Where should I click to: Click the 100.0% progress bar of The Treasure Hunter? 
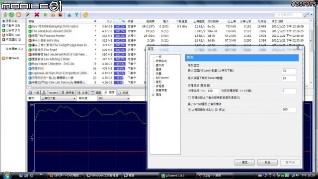pos(120,36)
